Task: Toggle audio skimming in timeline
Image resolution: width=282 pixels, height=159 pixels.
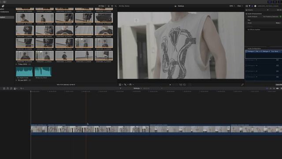Action: pos(271,88)
